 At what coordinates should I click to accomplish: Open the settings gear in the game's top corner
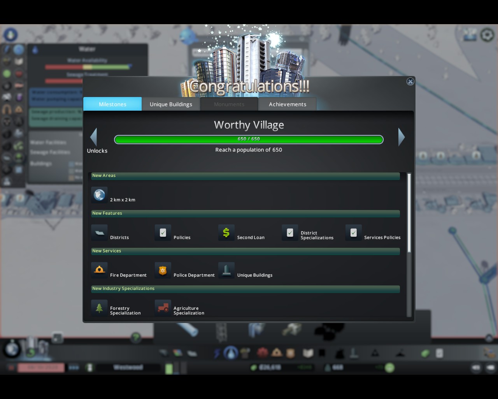point(487,35)
